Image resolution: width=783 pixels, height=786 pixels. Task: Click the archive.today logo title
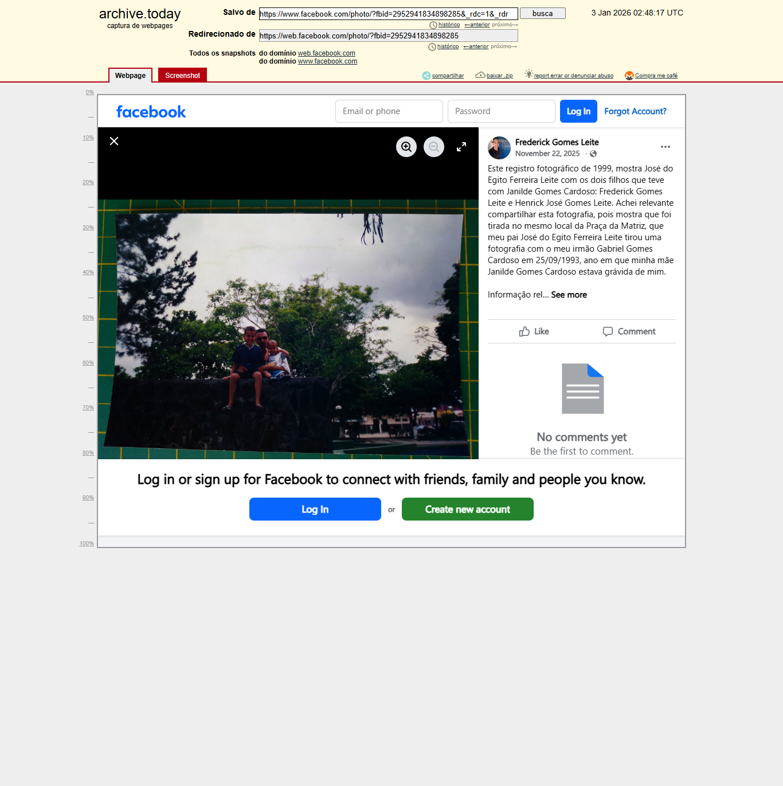140,14
